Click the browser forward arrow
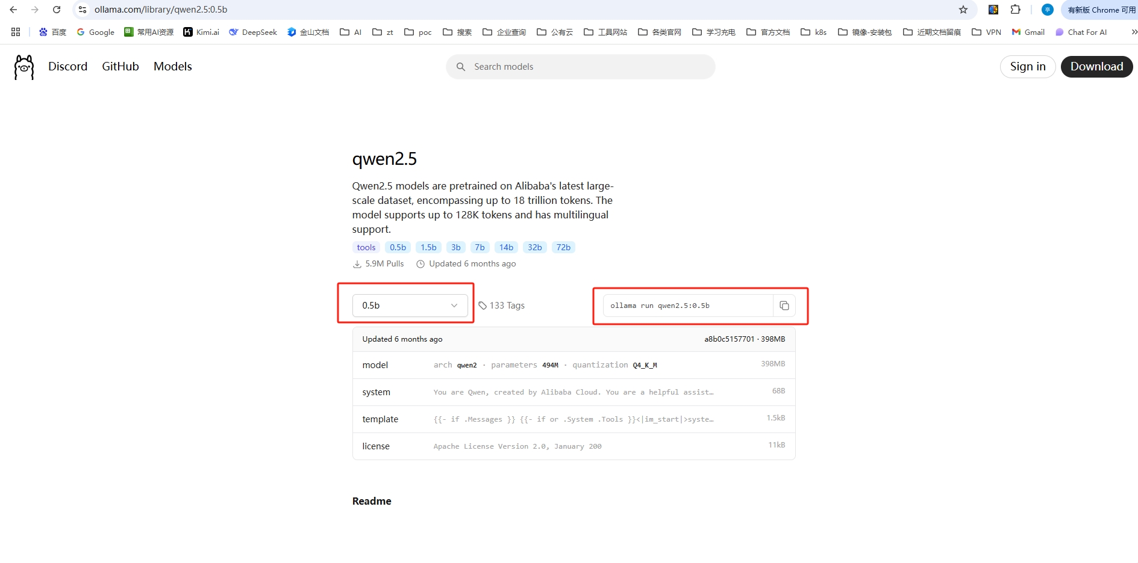The height and width of the screenshot is (563, 1138). click(35, 10)
